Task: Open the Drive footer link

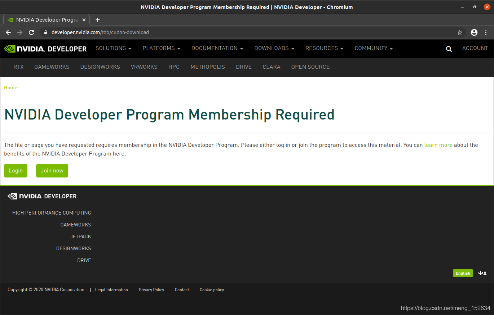Action: pos(84,260)
